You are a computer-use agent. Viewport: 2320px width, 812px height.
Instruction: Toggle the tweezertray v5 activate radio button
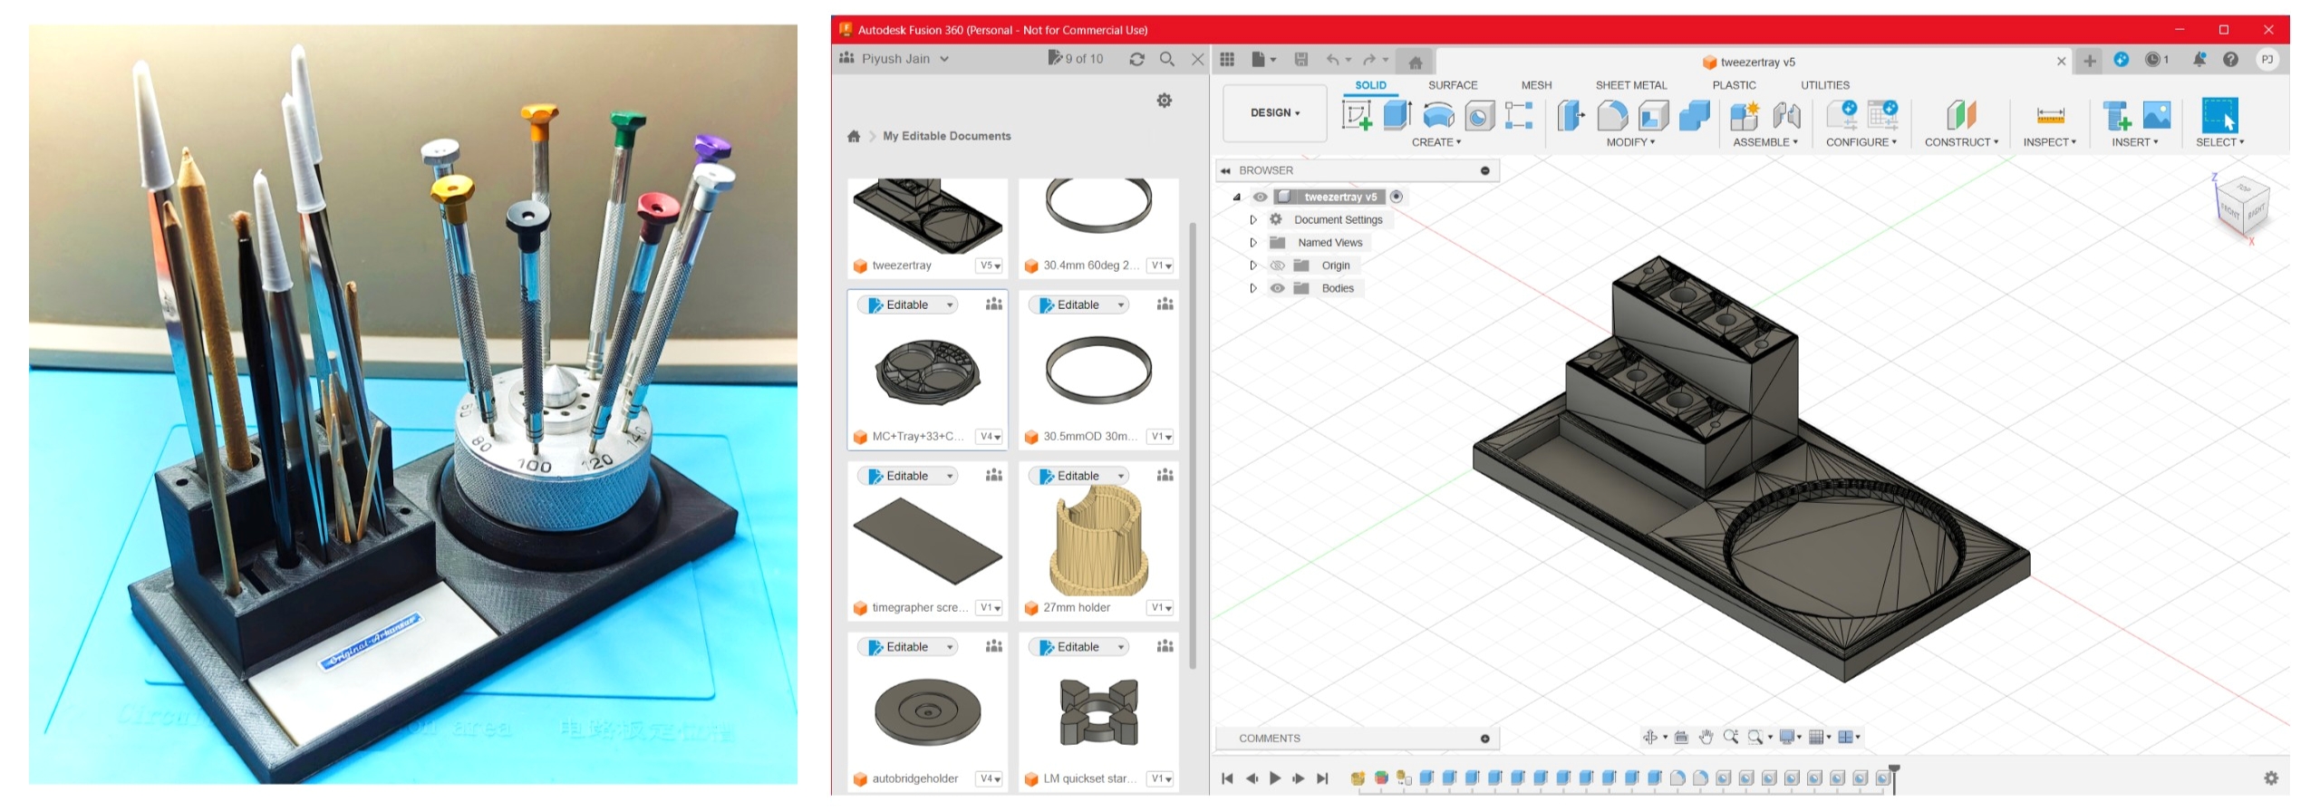coord(1396,197)
